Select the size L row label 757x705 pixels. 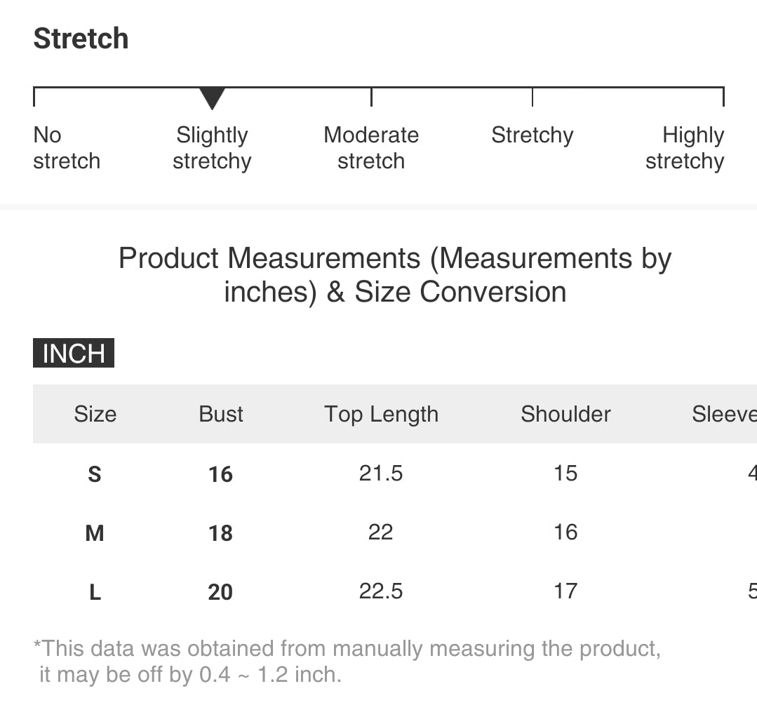(95, 592)
